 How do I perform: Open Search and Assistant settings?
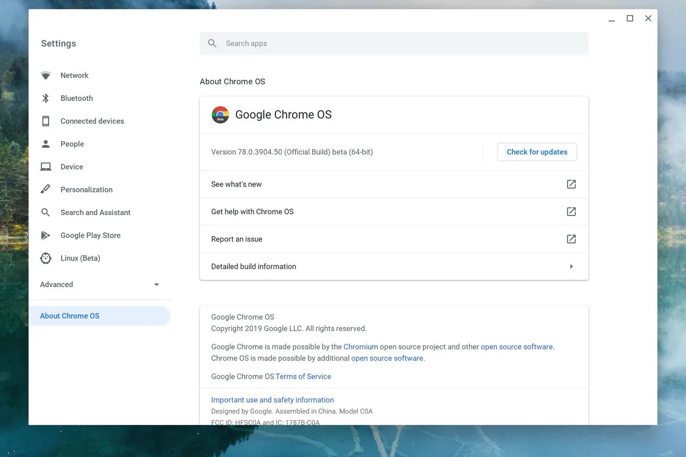click(x=96, y=213)
